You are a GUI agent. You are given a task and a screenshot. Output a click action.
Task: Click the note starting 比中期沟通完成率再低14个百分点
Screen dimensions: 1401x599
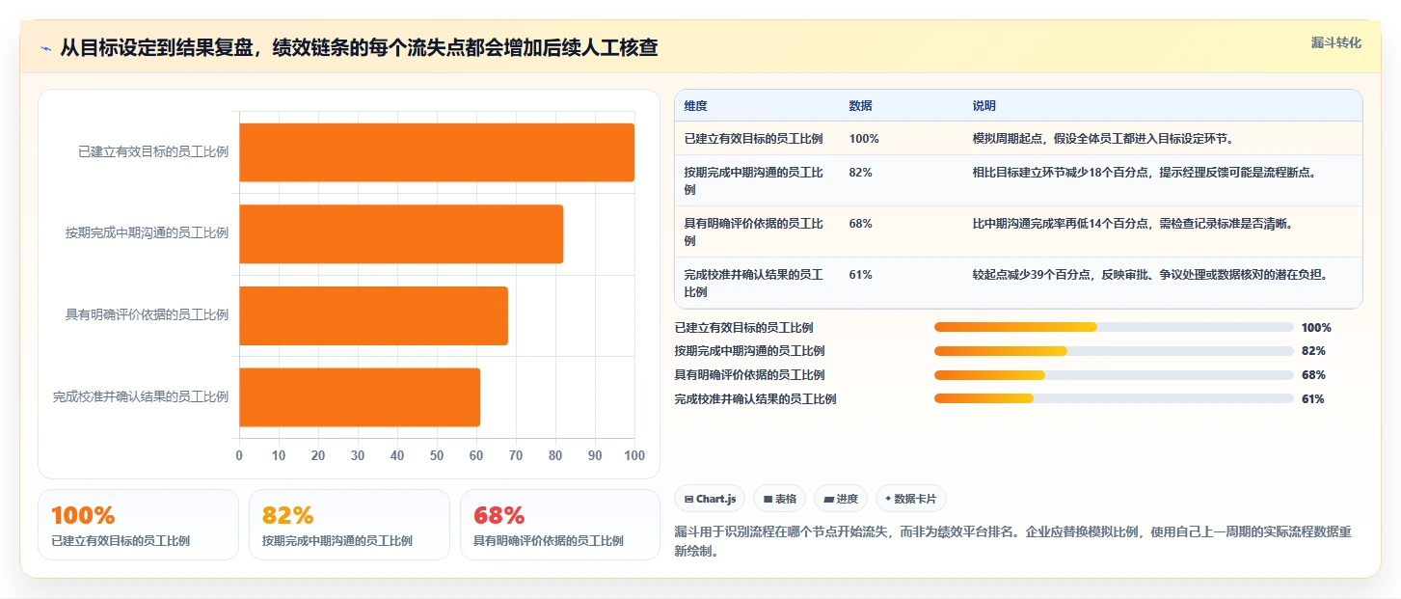1132,224
